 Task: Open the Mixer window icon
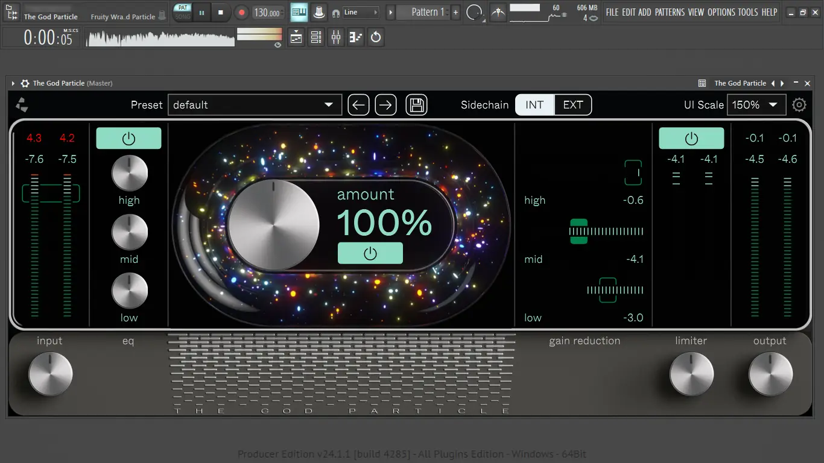pyautogui.click(x=336, y=37)
